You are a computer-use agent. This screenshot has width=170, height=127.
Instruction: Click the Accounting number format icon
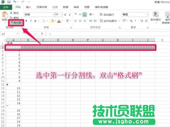124,21
